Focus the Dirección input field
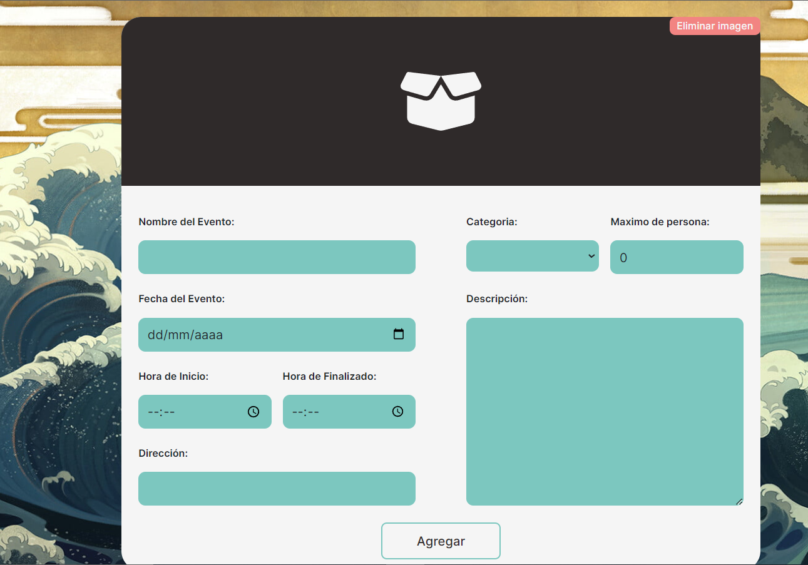The width and height of the screenshot is (808, 565). (x=277, y=489)
